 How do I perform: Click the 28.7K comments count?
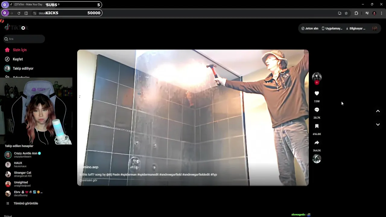coord(317,118)
